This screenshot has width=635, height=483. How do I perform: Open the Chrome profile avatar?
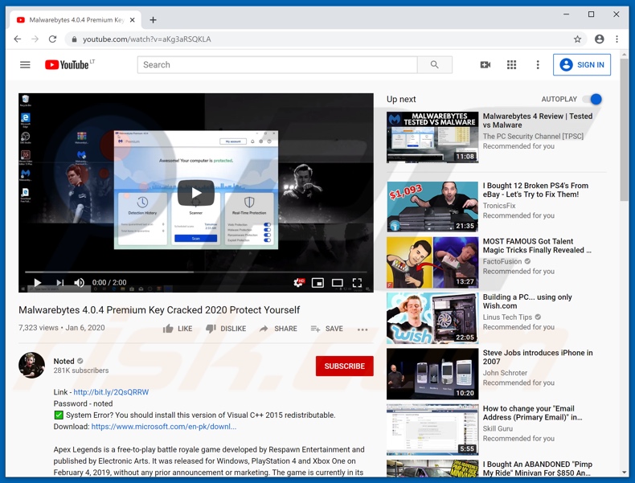coord(600,39)
